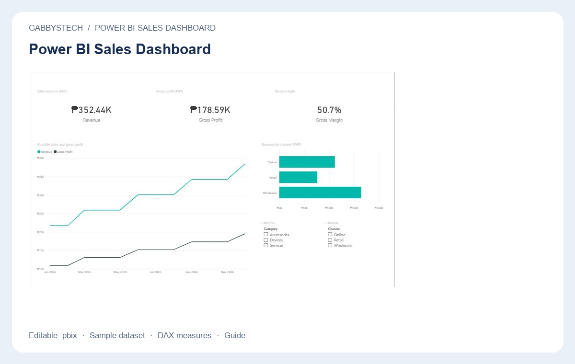Click the 'Revenue' card label under ₱352.44K

pos(92,120)
